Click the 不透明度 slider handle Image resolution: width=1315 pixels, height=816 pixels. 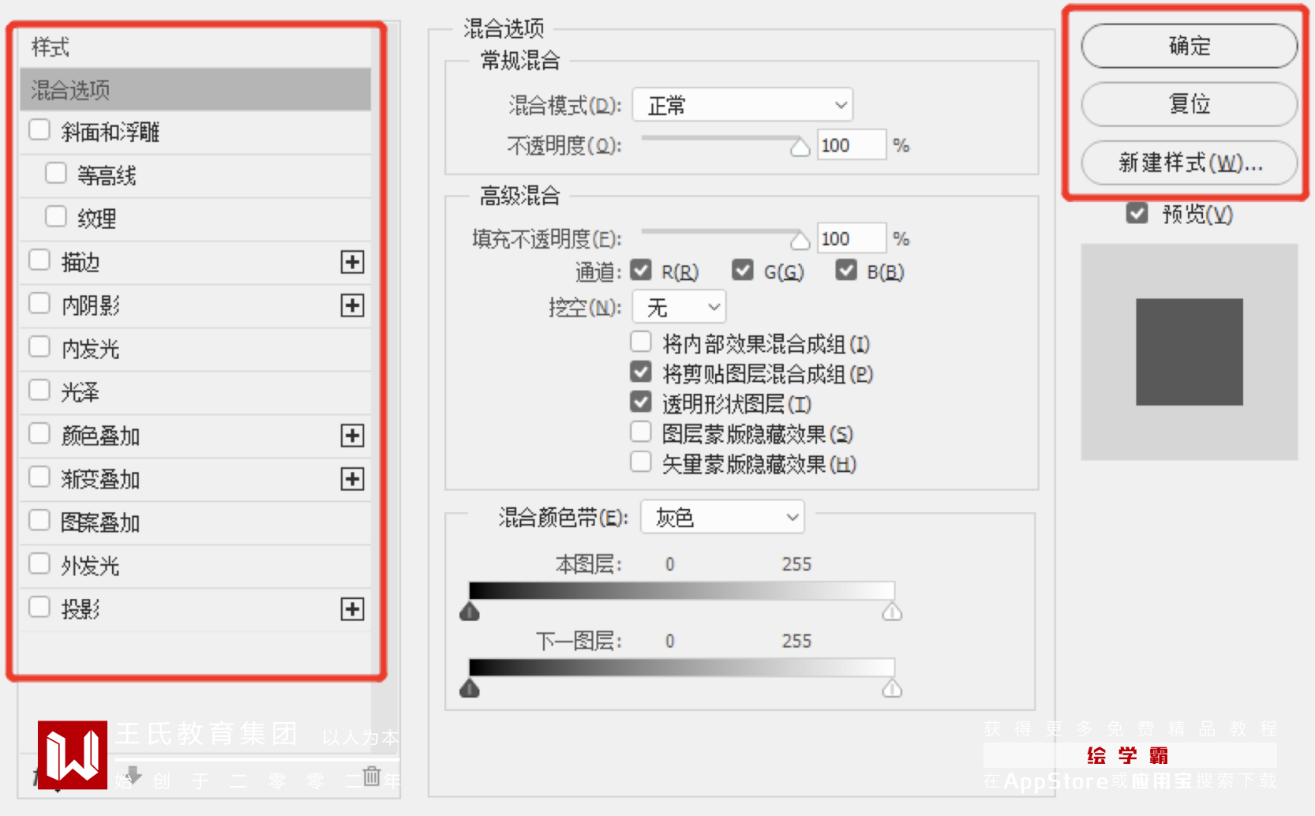(800, 148)
